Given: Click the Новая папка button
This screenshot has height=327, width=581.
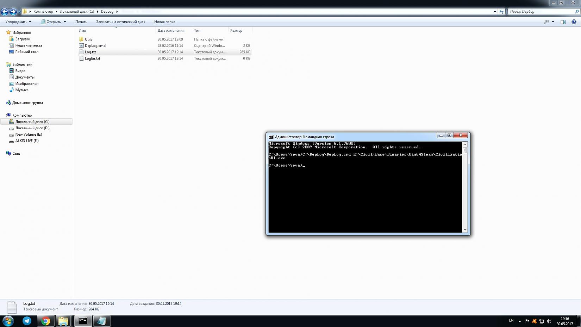Looking at the screenshot, I should pyautogui.click(x=164, y=22).
